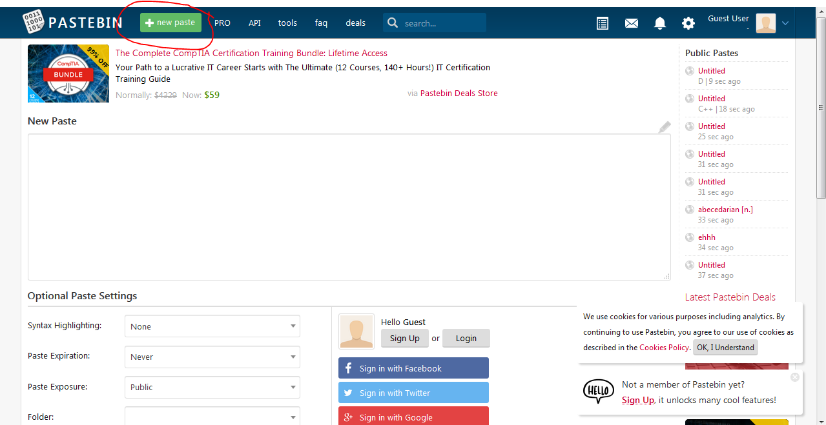
Task: Open the PRO menu item
Action: (222, 23)
